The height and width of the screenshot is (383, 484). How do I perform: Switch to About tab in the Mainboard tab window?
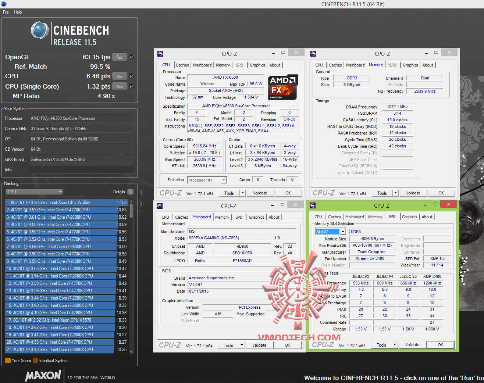pyautogui.click(x=274, y=217)
